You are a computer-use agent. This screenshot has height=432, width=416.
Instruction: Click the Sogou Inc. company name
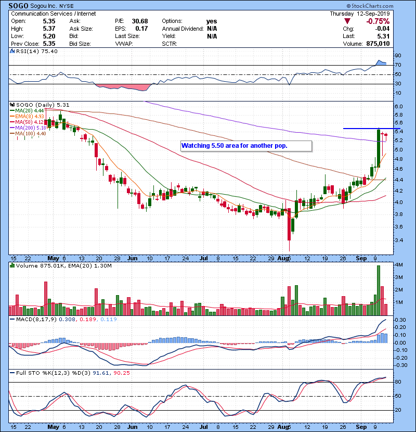(44, 6)
